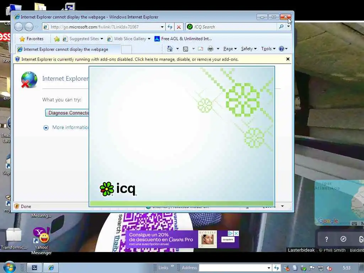This screenshot has height=273, width=364.
Task: Click the magnifier search icon in ICQ Search
Action: coord(282,27)
